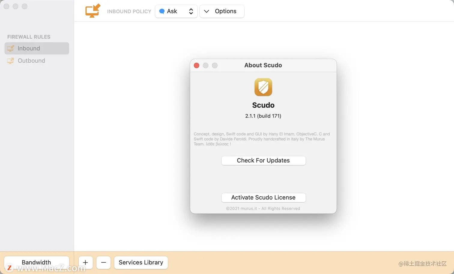Close the About Scudo window

click(196, 65)
